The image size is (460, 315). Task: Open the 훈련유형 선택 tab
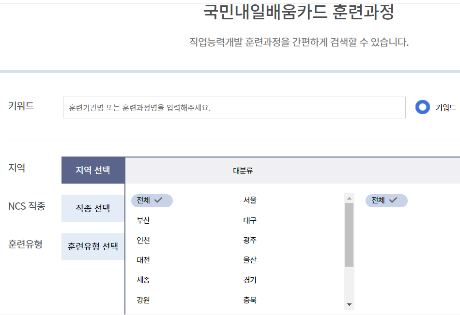pos(93,246)
